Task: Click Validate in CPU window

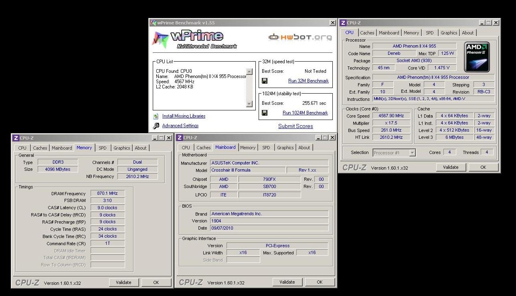Action: (x=451, y=167)
